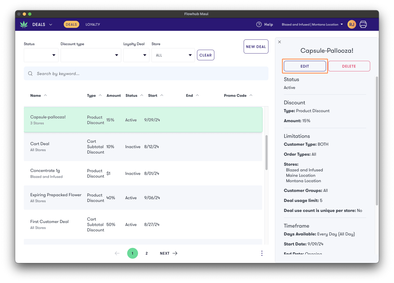Click the Flowhub leaf logo icon
394x283 pixels.
[x=24, y=24]
